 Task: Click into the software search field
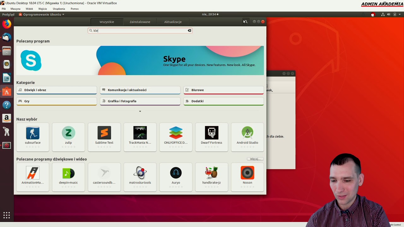pos(140,31)
